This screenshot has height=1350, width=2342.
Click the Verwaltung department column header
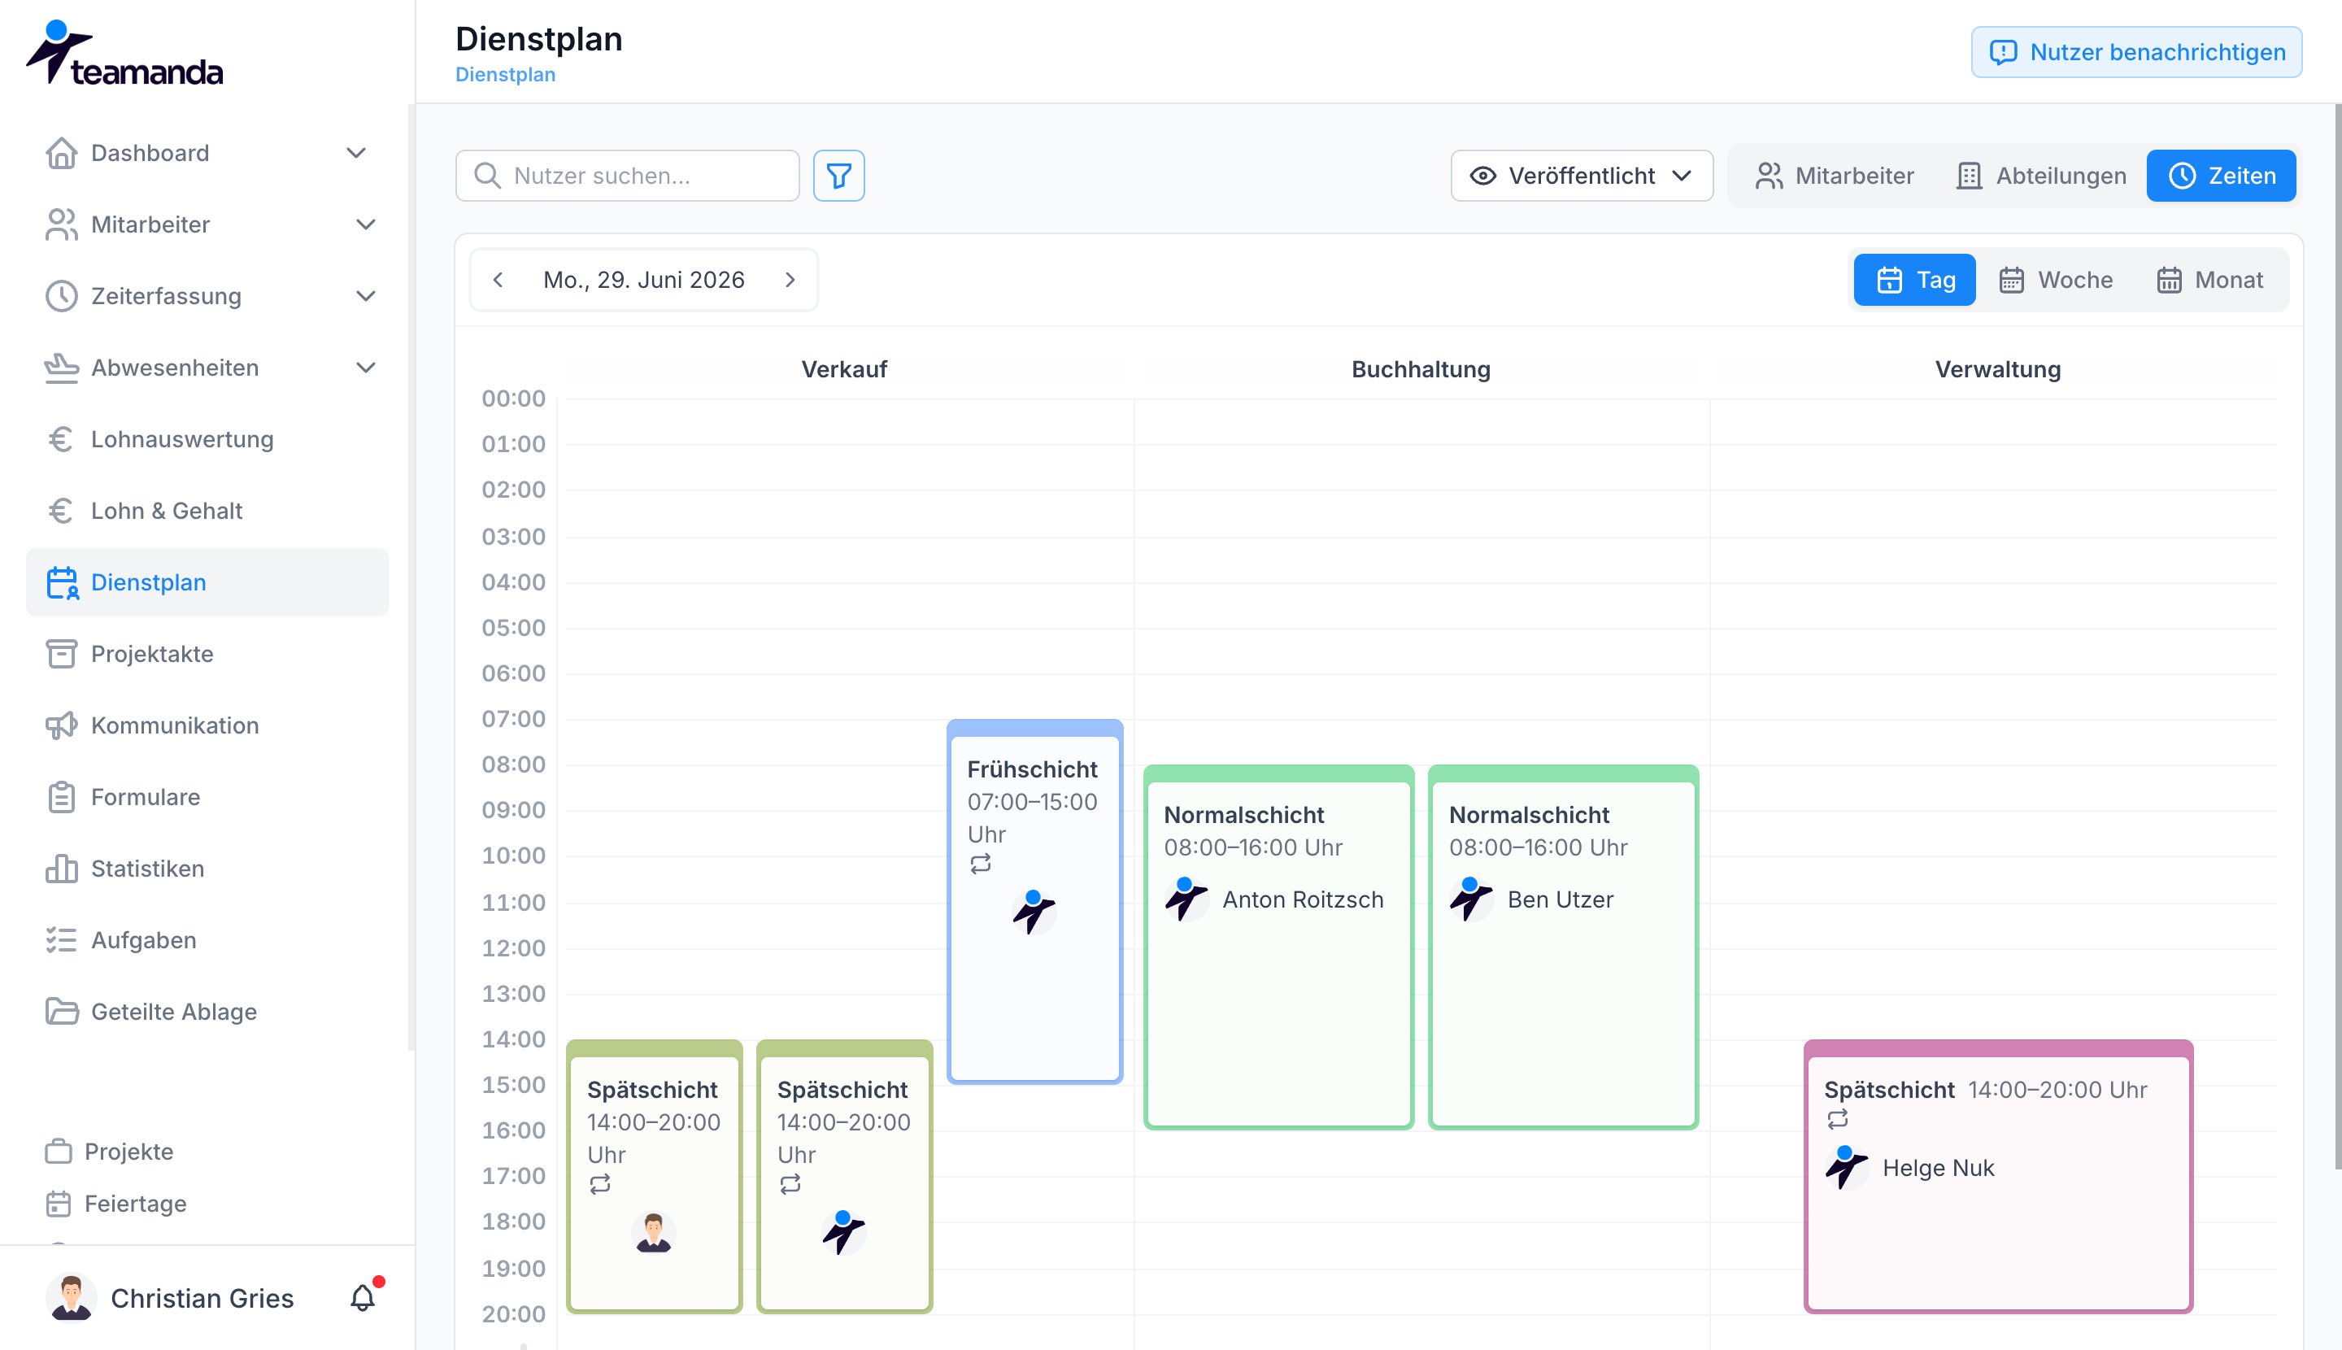pyautogui.click(x=1997, y=369)
